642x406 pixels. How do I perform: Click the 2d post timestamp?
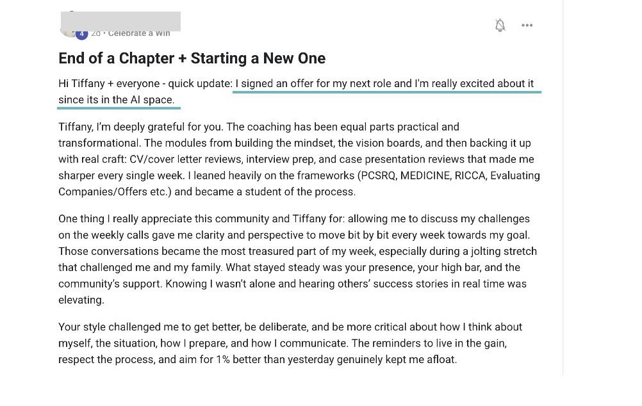(96, 33)
